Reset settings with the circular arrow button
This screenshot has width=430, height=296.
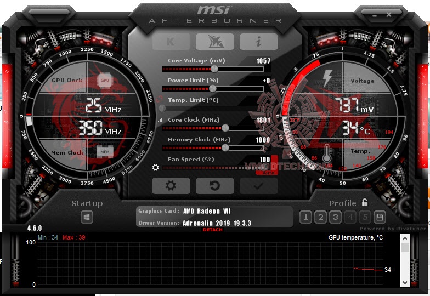click(215, 185)
